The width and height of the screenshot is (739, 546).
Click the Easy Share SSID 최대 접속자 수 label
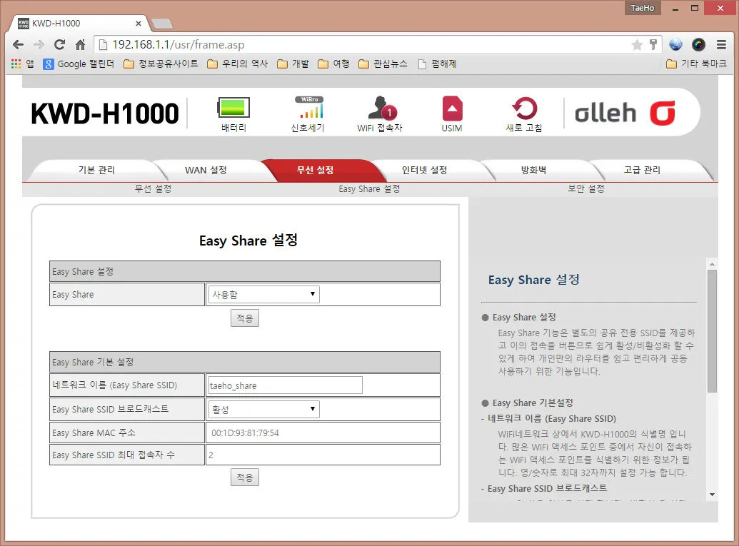coord(114,455)
